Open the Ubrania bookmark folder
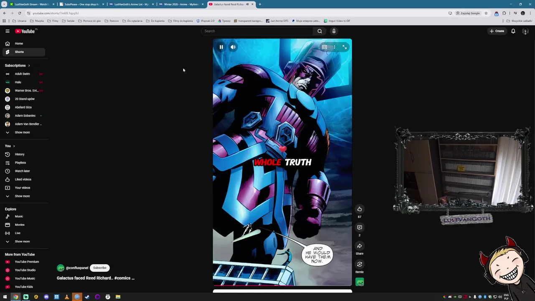 [19, 21]
